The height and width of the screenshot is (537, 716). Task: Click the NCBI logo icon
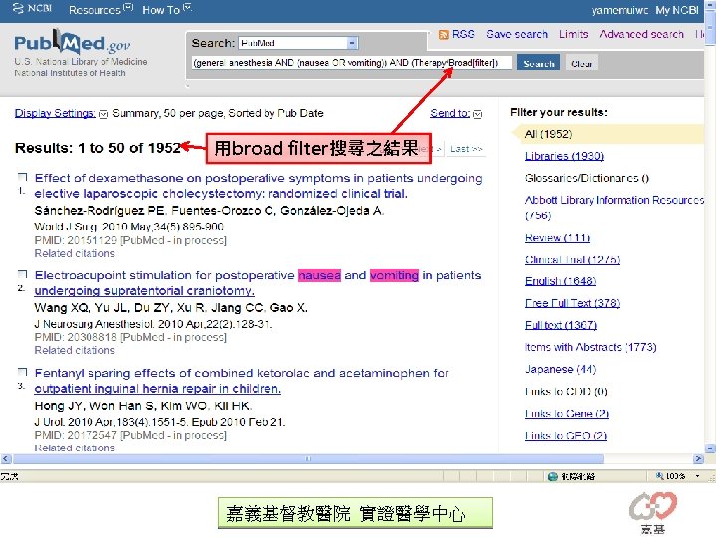coord(18,8)
